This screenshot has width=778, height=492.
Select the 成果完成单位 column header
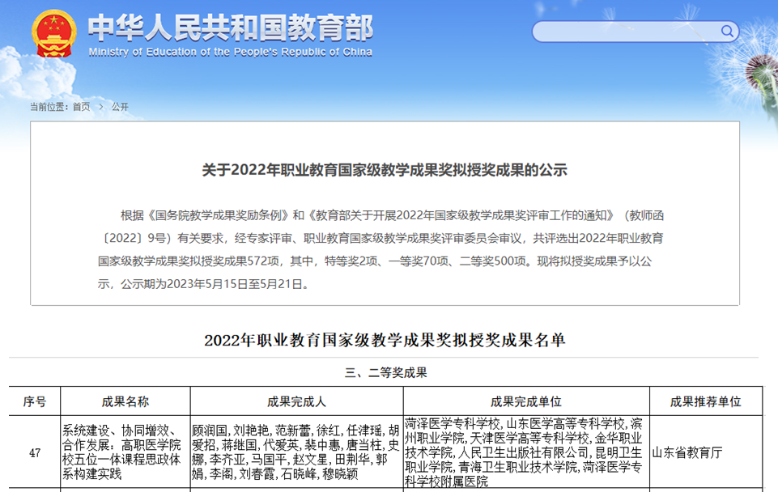point(525,402)
